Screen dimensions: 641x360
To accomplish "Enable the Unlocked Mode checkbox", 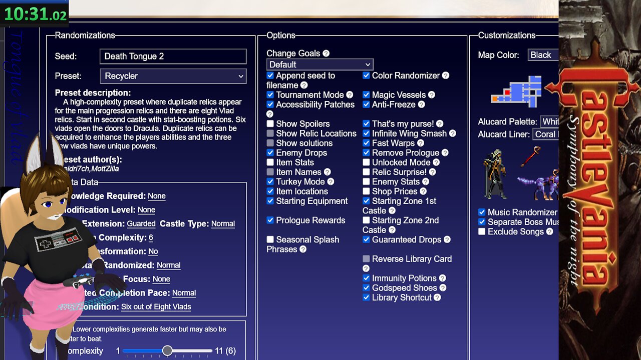I will 366,162.
